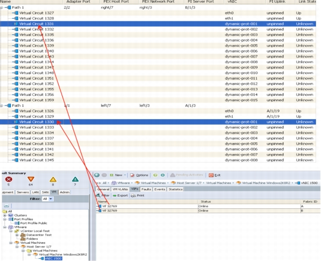Click the Print toolbar icon
The image size is (321, 262).
(x=138, y=196)
